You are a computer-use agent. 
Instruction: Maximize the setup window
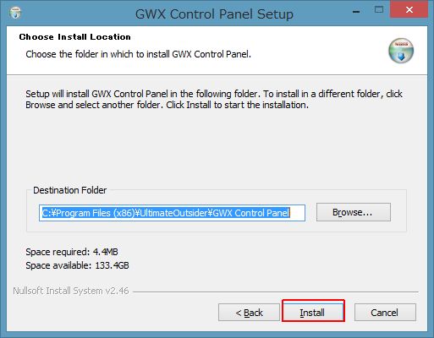pyautogui.click(x=379, y=10)
